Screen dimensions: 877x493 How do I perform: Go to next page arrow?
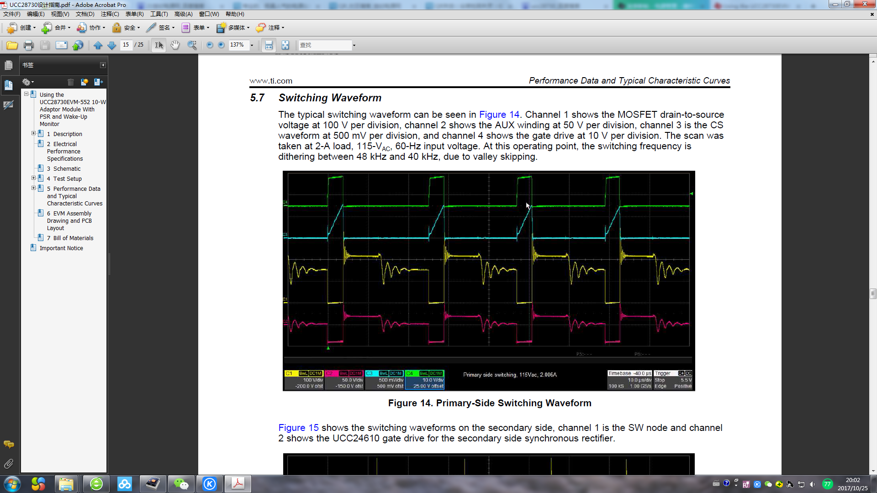(111, 45)
